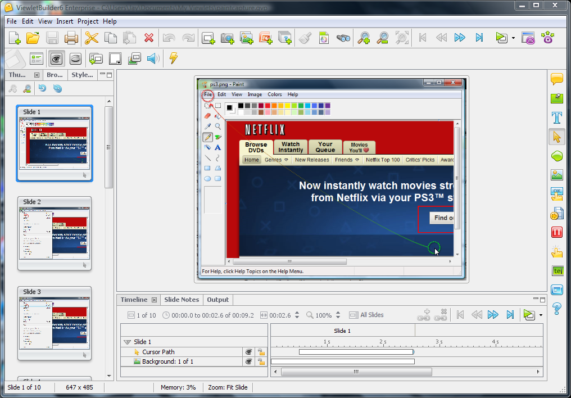571x398 pixels.
Task: Open the timeline zoom percentage stepper
Action: pyautogui.click(x=337, y=315)
